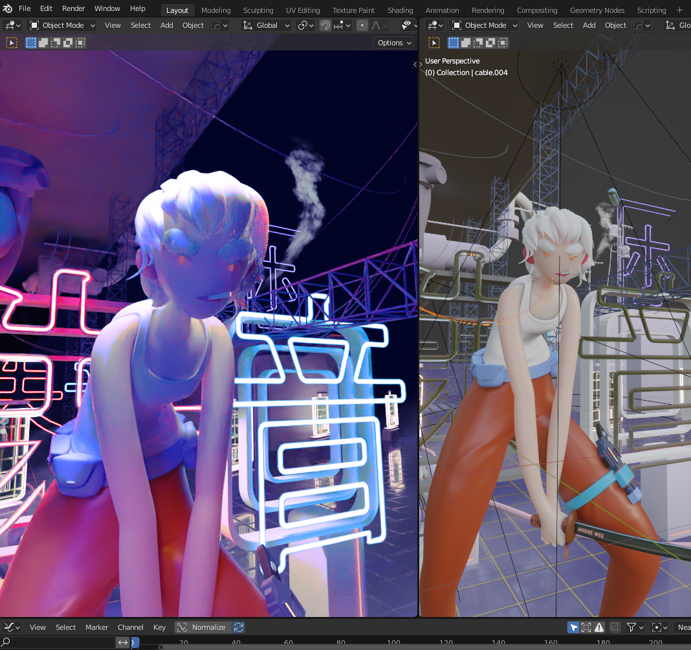Choose Invert selection mode in left viewport
Viewport: 691px width, 650px height.
click(68, 43)
